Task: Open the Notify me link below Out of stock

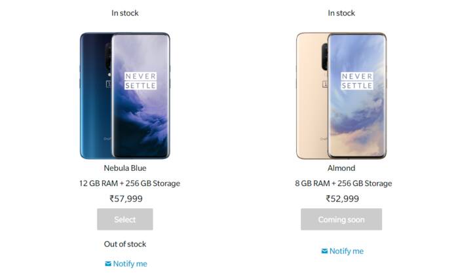Action: click(x=130, y=264)
